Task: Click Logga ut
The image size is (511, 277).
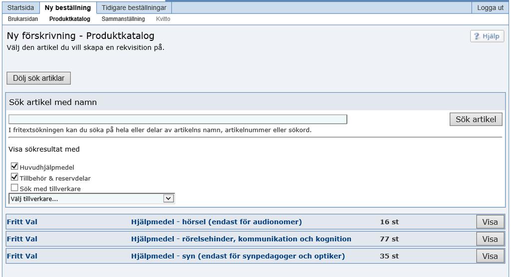Action: click(490, 8)
